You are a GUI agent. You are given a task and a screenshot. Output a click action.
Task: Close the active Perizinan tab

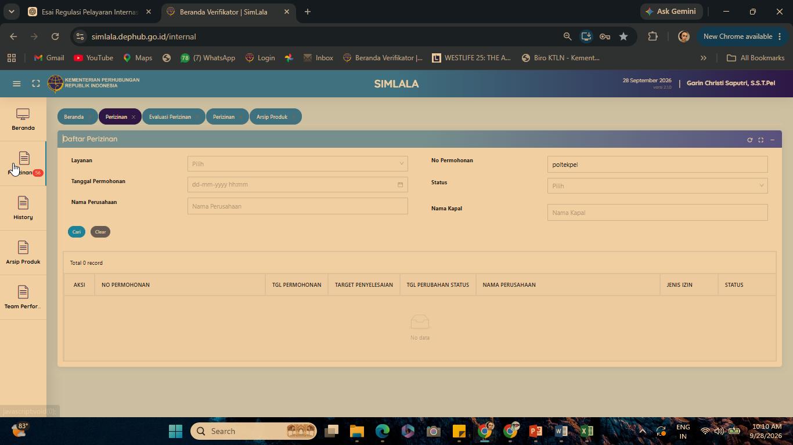134,117
